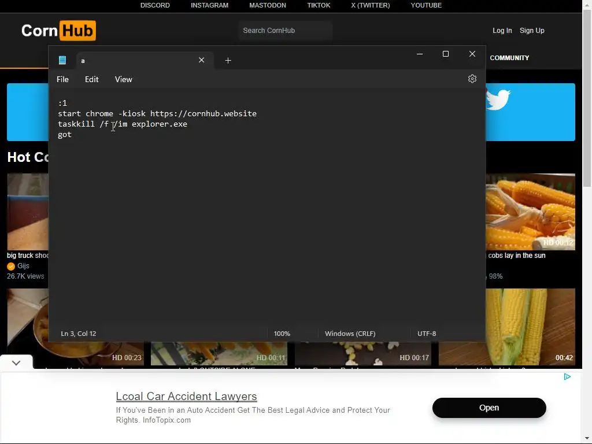Screen dimensions: 592x444
Task: Click the 'got' line in Notepad
Action: pos(65,135)
